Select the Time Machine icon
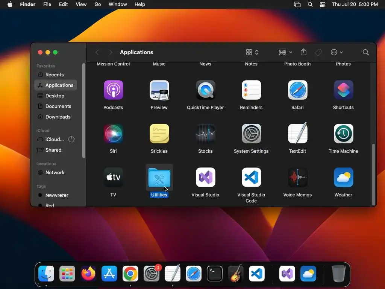385x289 pixels. (343, 134)
